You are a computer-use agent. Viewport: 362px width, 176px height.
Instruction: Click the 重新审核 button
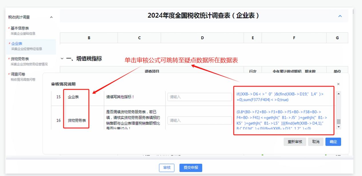pos(295,142)
